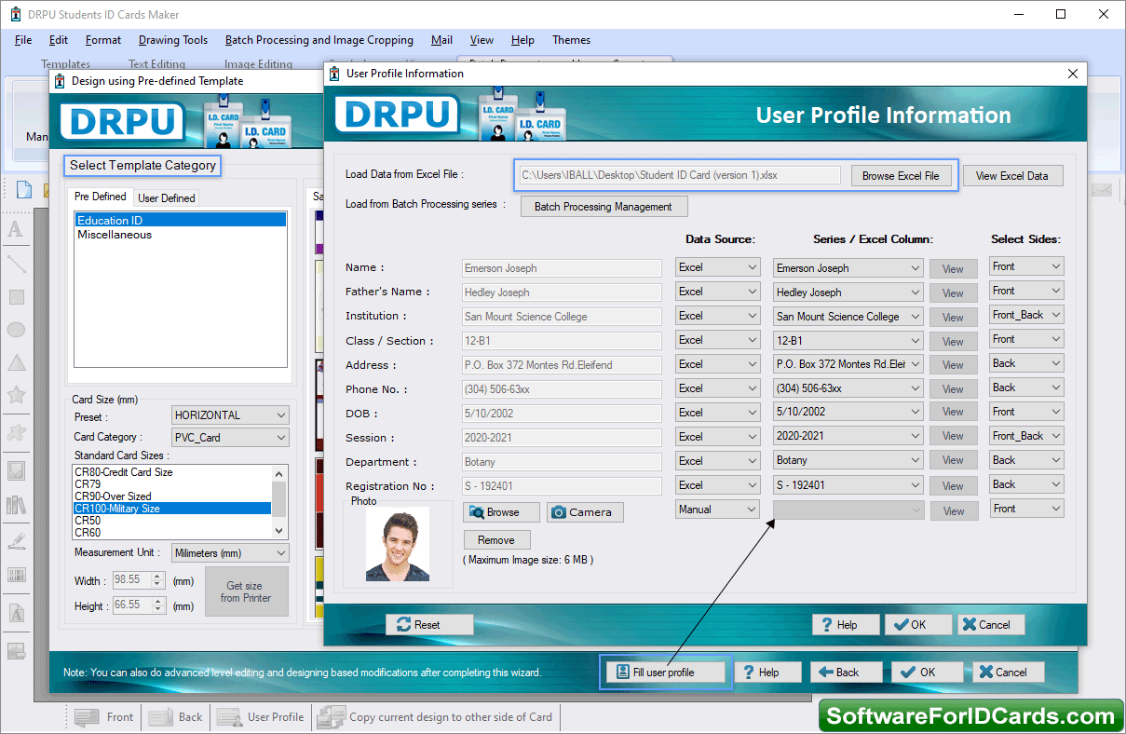Select the Line drawing tool
The height and width of the screenshot is (734, 1126).
coord(16,264)
